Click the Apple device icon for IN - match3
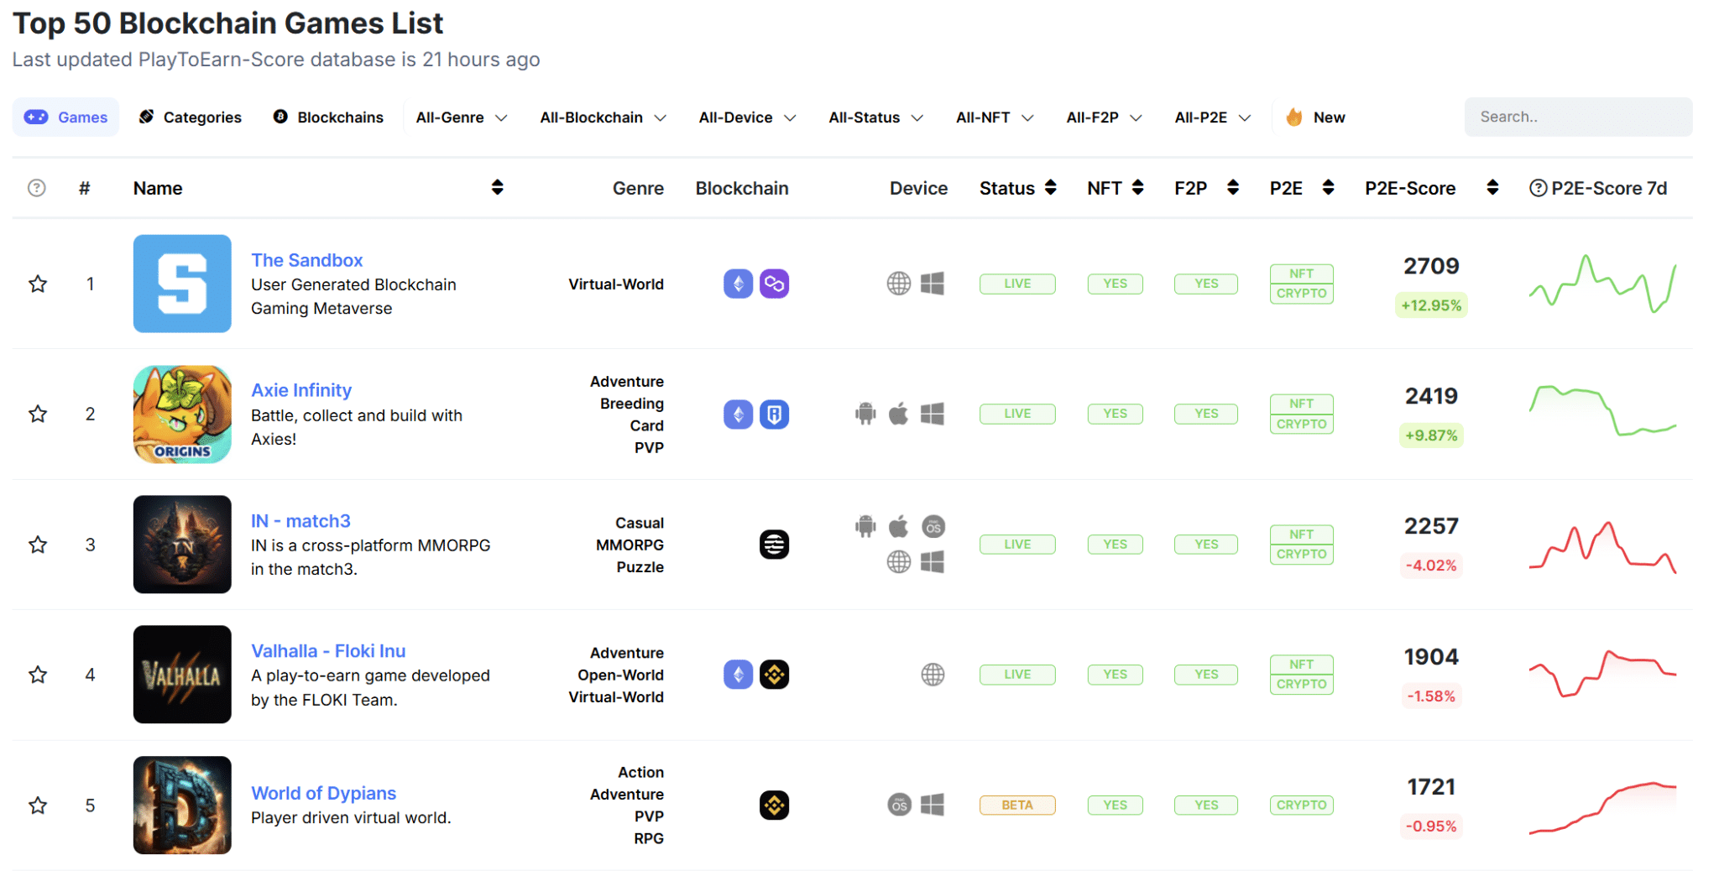 coord(899,525)
